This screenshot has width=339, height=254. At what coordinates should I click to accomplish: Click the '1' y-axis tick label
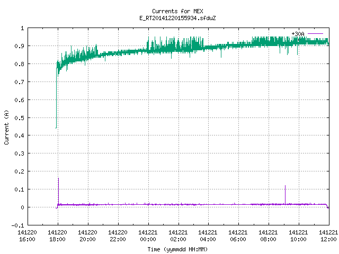pos(22,28)
